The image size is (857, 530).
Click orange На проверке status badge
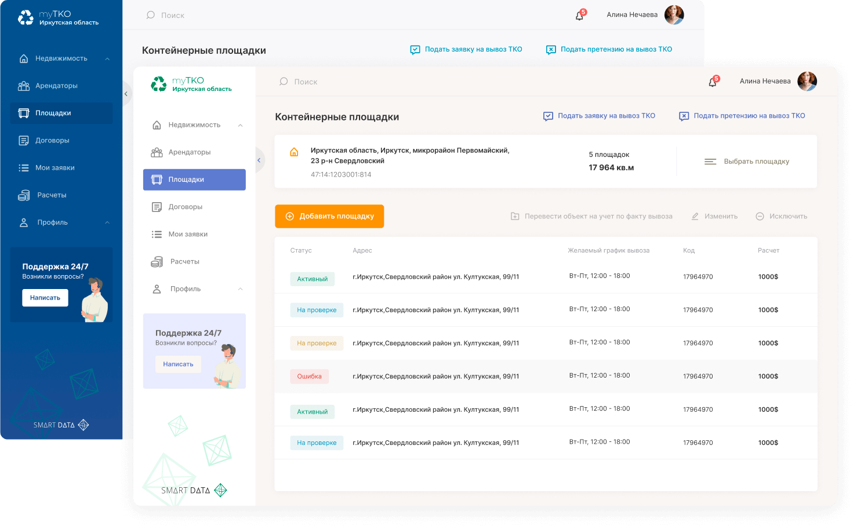click(x=317, y=343)
